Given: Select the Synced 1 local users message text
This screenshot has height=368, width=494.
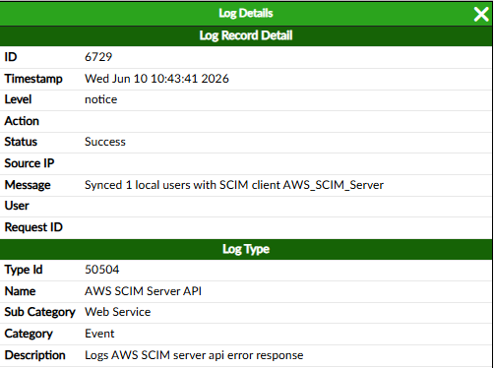Looking at the screenshot, I should (x=234, y=185).
